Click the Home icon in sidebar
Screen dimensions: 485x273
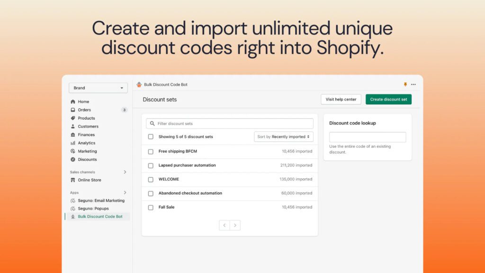[x=73, y=102]
